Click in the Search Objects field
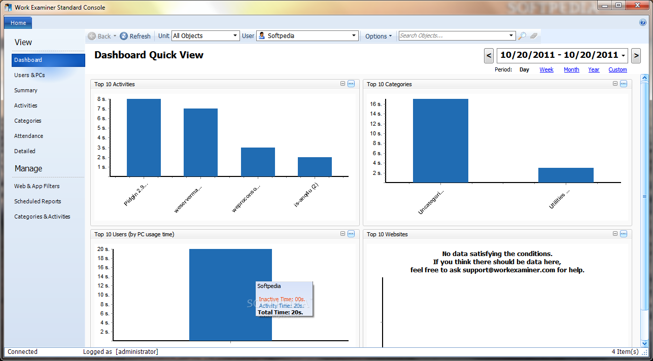Image resolution: width=653 pixels, height=361 pixels. pos(453,35)
